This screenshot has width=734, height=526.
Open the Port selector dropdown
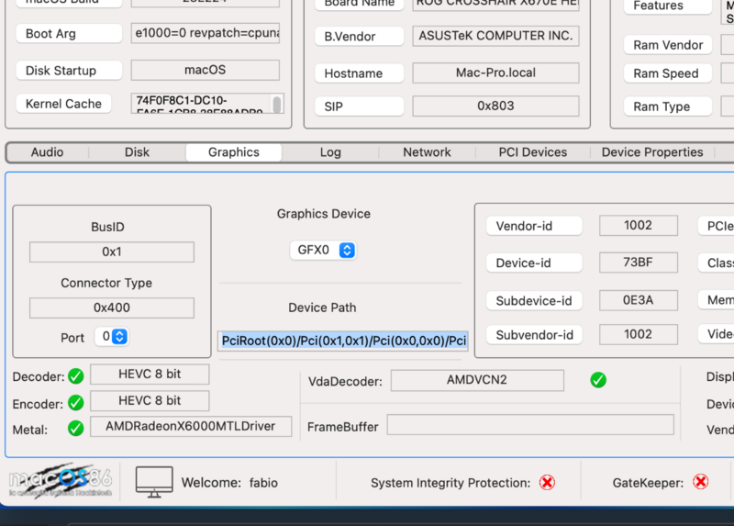coord(111,336)
